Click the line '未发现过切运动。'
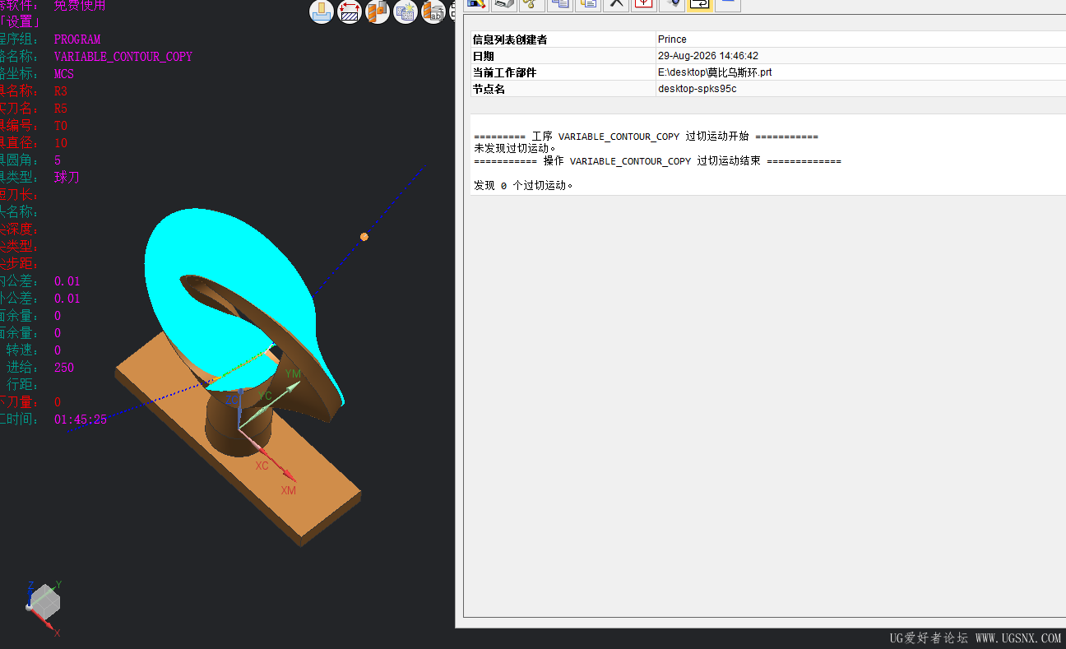Screen dimensions: 1066x649 coord(515,148)
